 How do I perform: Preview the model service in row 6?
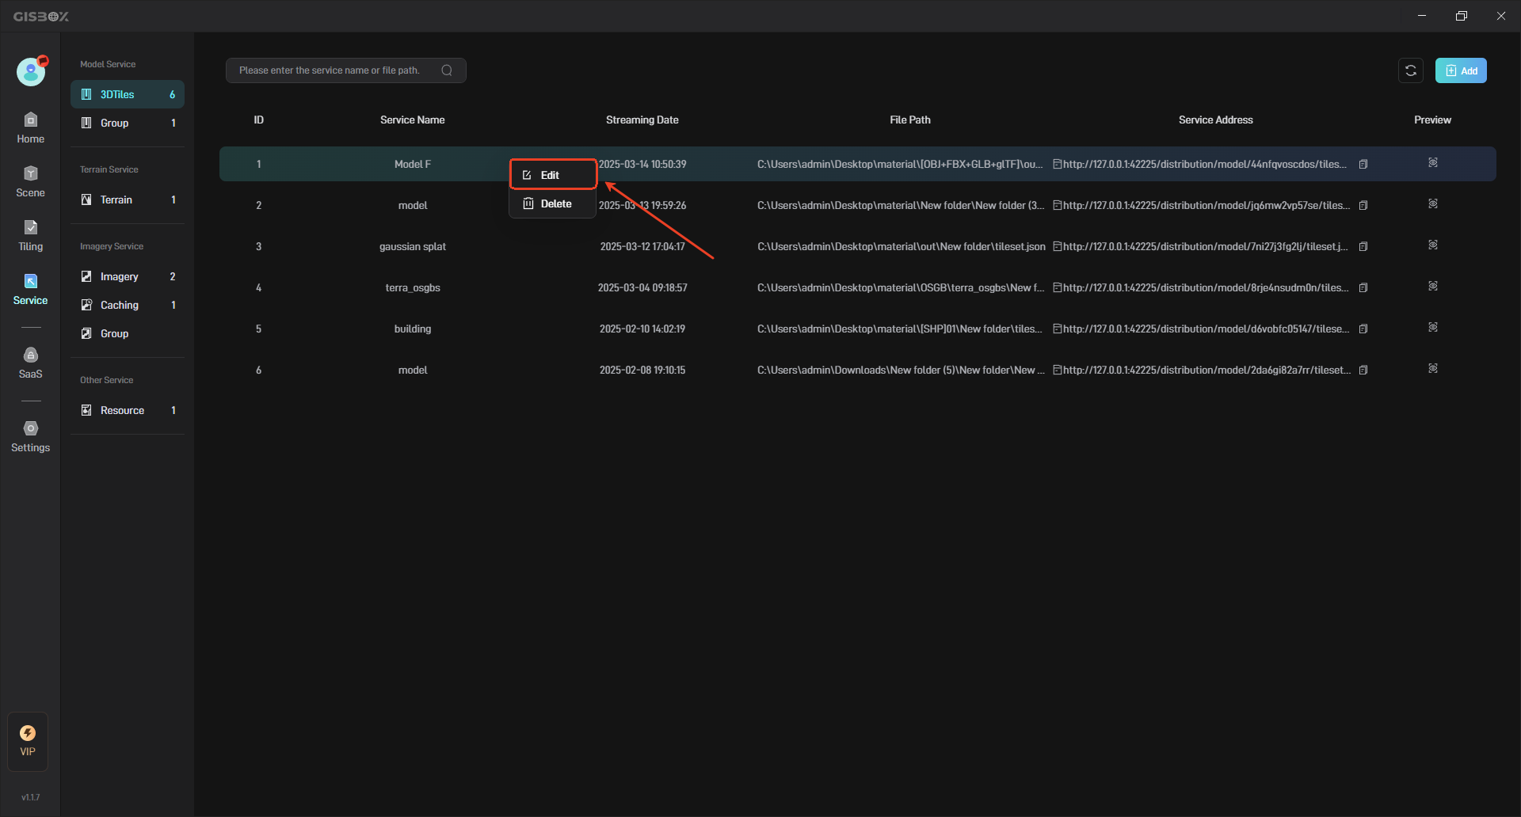[x=1433, y=368]
